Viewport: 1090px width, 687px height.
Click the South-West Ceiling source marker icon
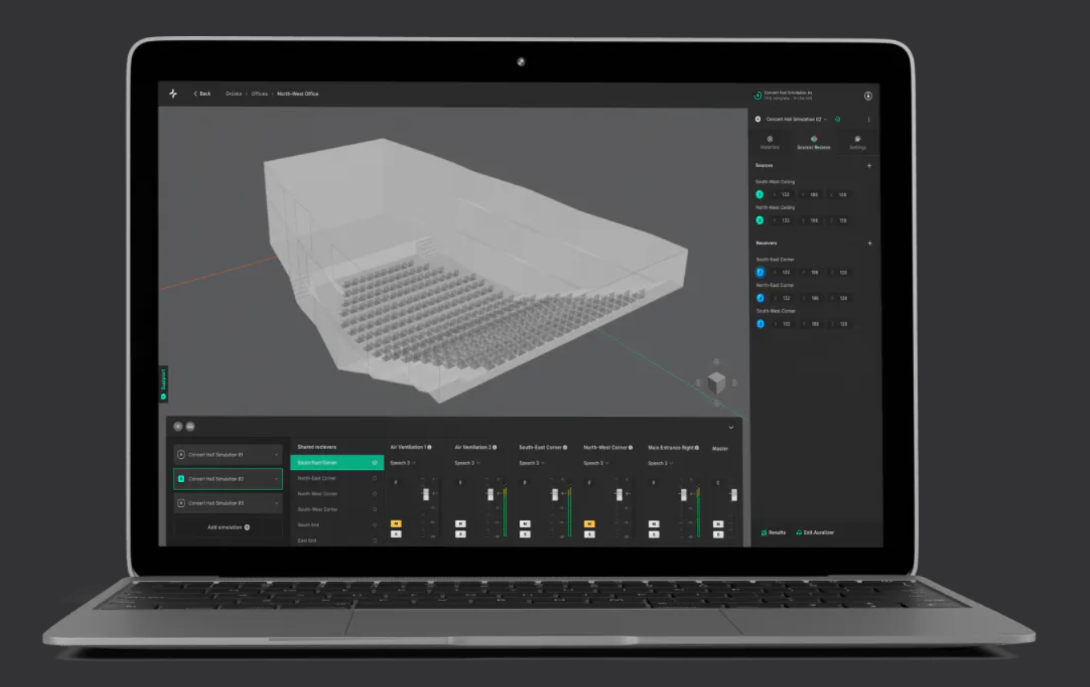coord(760,194)
